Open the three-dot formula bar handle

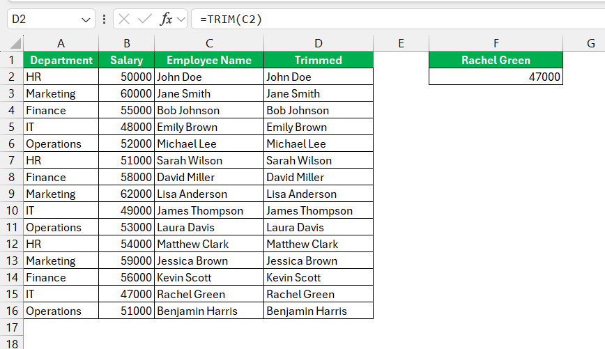[x=104, y=19]
